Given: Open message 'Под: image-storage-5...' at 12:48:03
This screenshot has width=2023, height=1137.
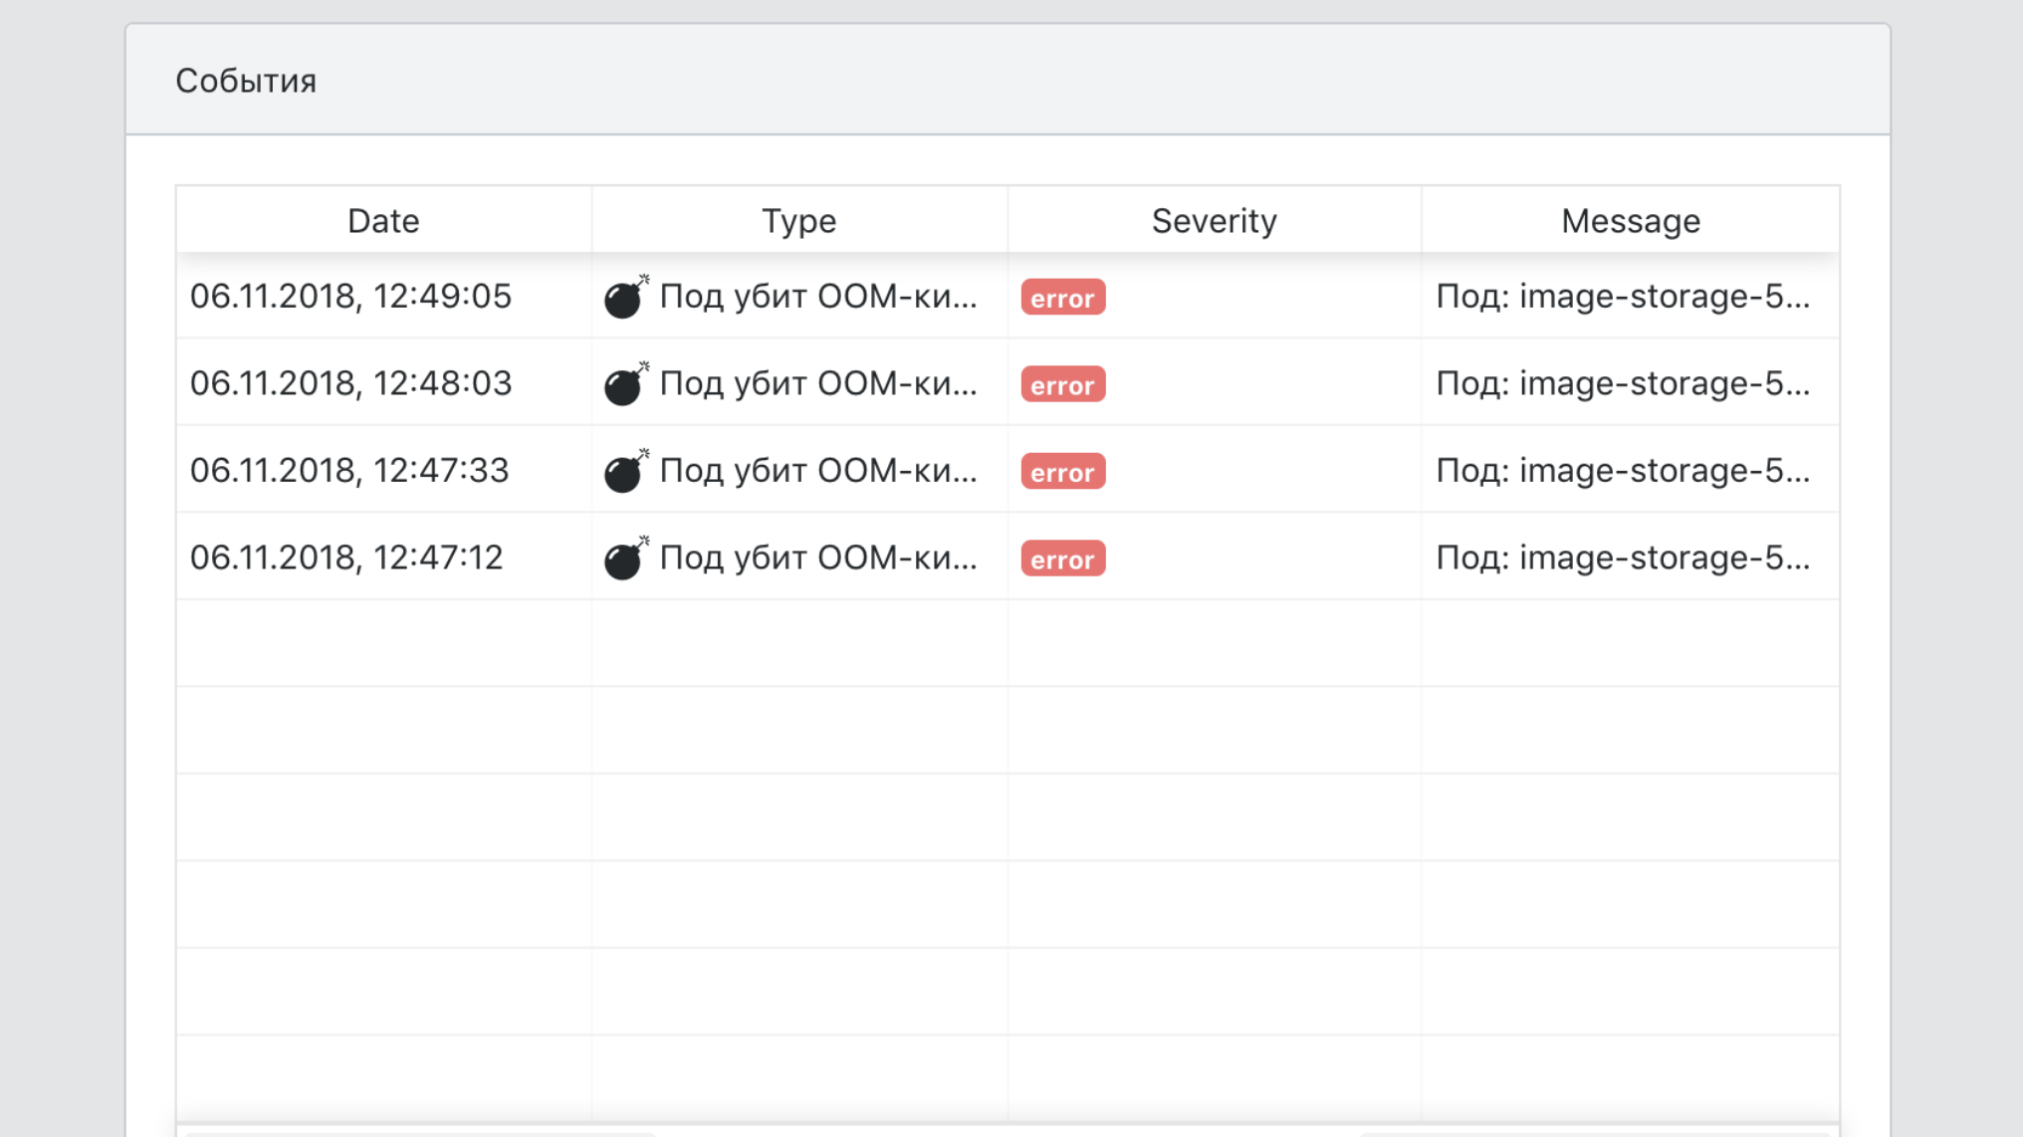Looking at the screenshot, I should [1623, 383].
